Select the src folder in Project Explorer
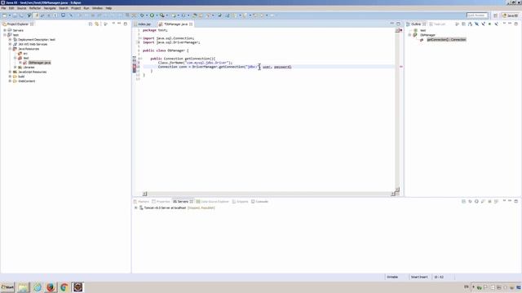The image size is (522, 293). [x=25, y=54]
